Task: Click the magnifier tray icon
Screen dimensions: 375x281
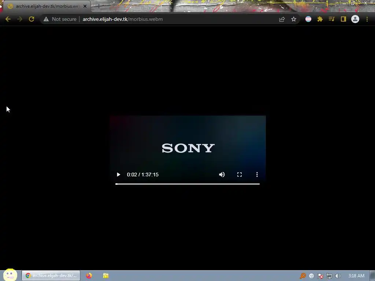Action: pos(303,276)
